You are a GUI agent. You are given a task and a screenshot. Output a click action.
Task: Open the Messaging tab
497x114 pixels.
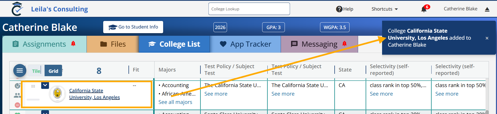(319, 44)
